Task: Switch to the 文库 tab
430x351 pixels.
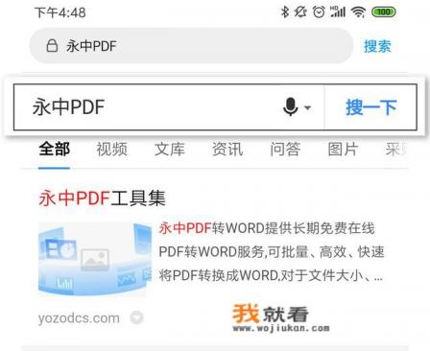Action: point(170,150)
